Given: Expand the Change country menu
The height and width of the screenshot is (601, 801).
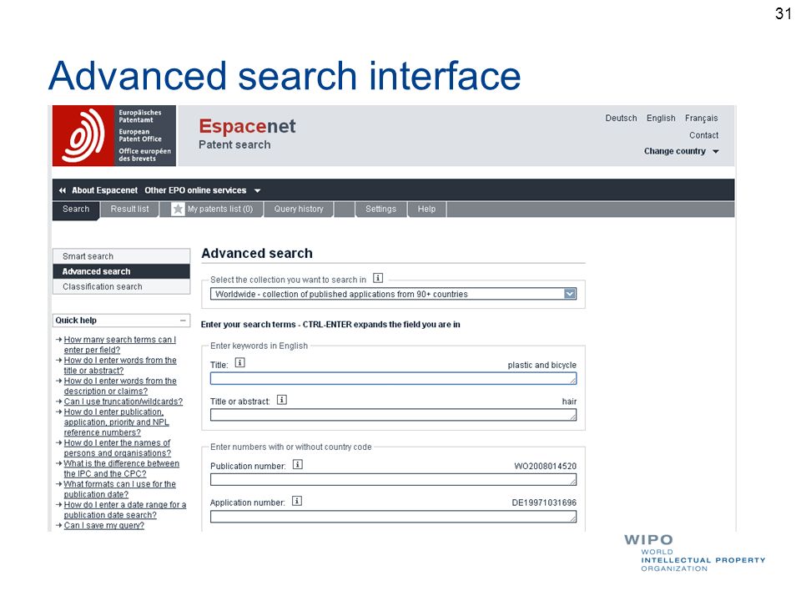Looking at the screenshot, I should pyautogui.click(x=681, y=151).
